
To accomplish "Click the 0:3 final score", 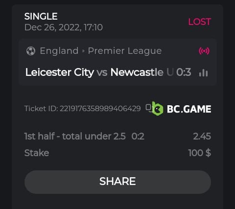I will [x=184, y=72].
